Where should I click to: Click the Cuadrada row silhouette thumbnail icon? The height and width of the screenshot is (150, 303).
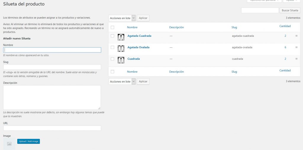(x=121, y=60)
